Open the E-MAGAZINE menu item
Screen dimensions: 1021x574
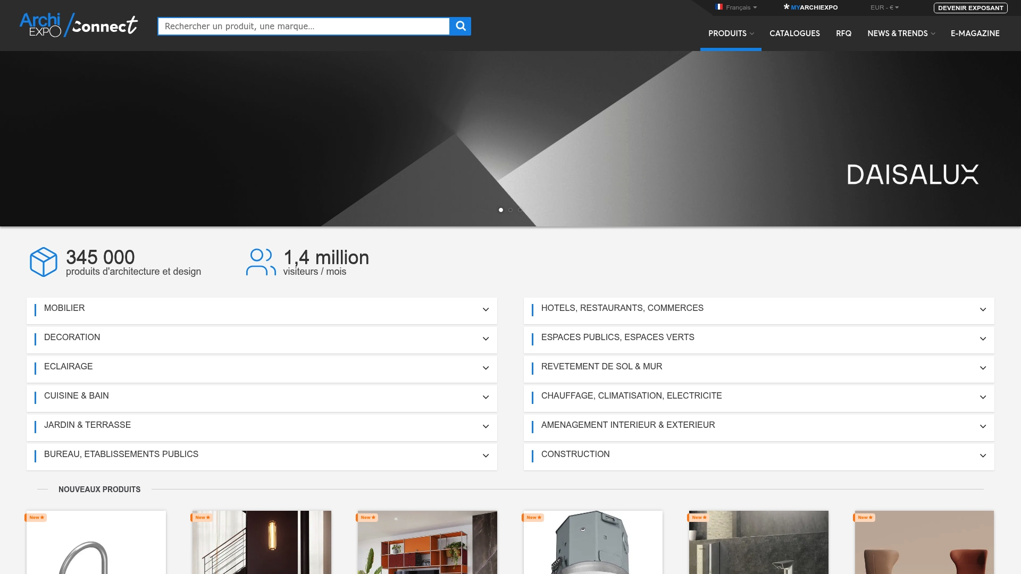(975, 33)
